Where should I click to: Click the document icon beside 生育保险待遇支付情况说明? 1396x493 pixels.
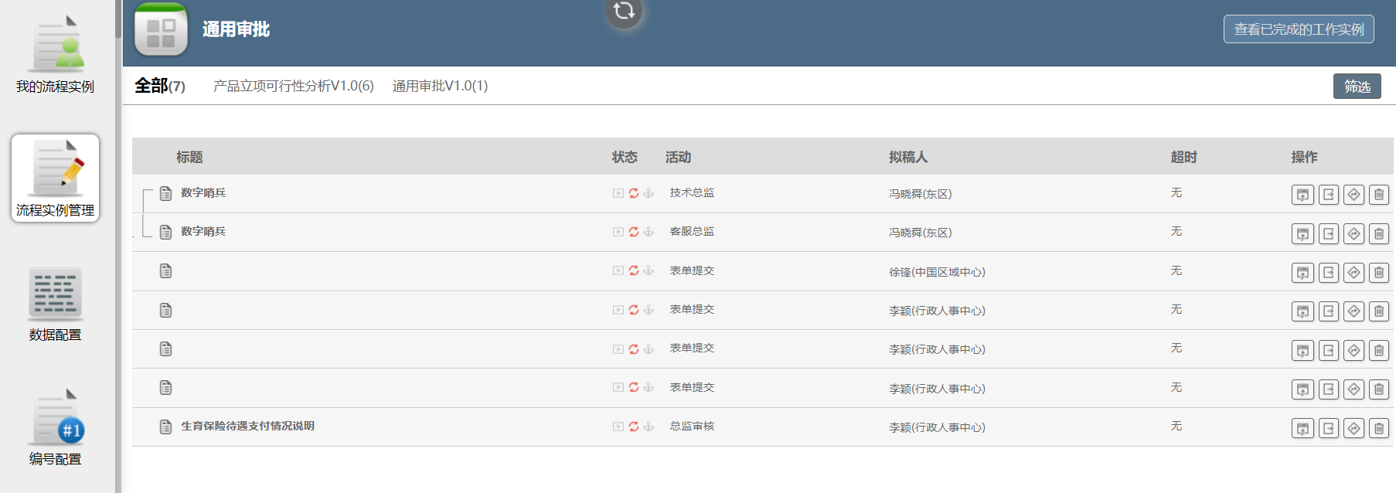165,427
